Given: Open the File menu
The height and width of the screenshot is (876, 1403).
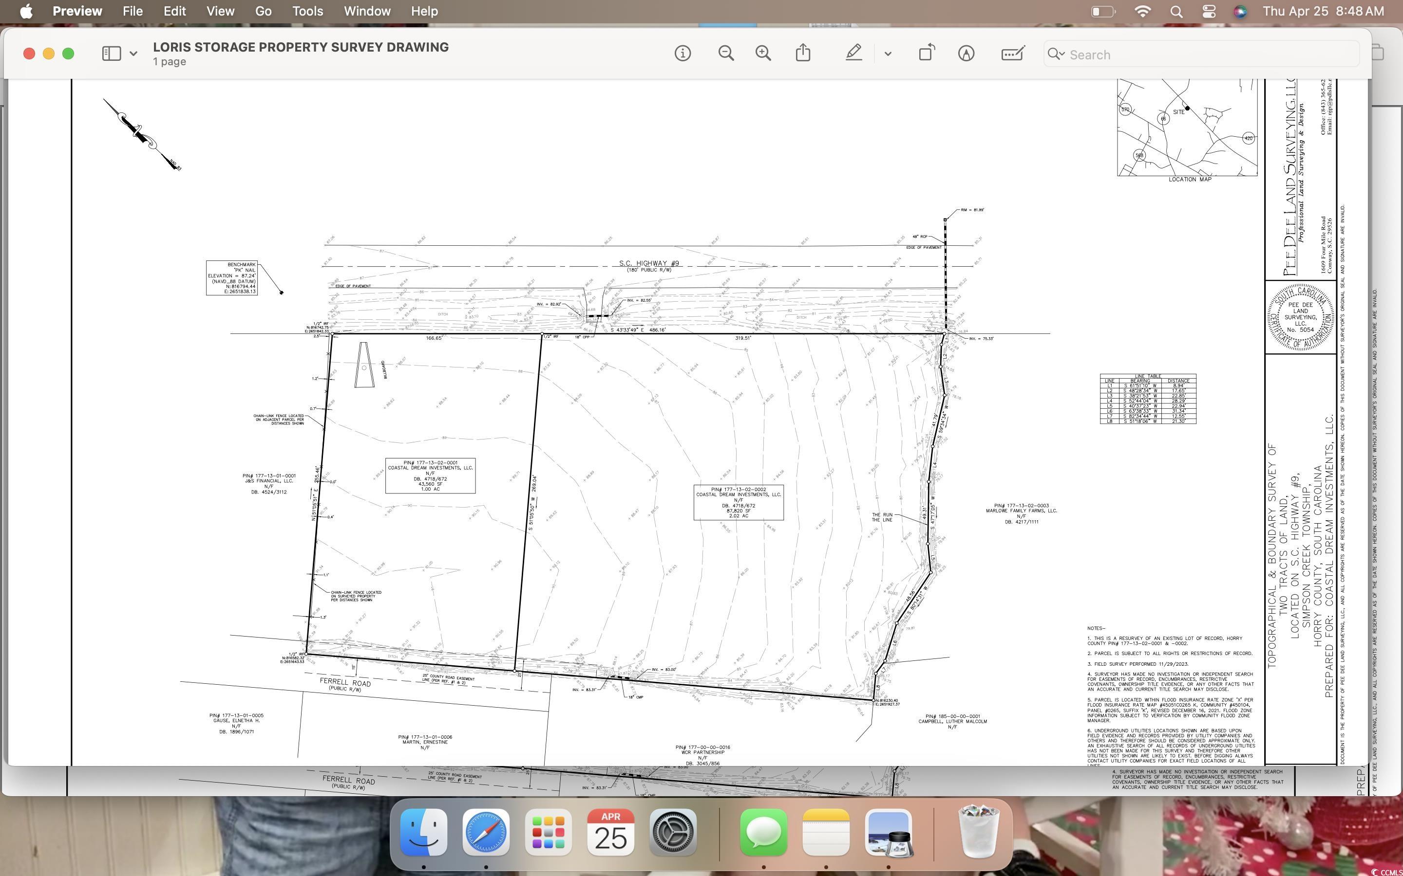Looking at the screenshot, I should pos(132,11).
